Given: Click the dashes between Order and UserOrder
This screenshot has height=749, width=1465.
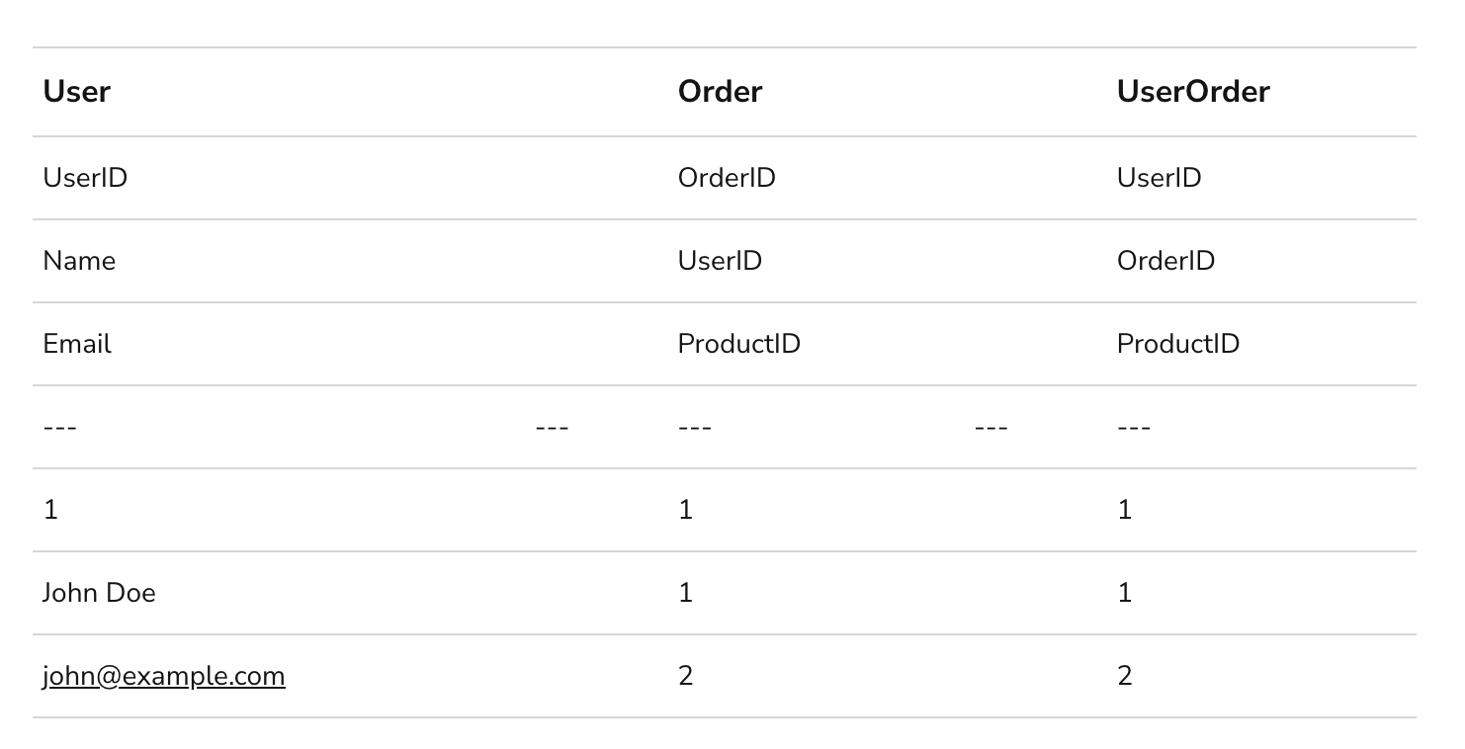Looking at the screenshot, I should click(991, 427).
